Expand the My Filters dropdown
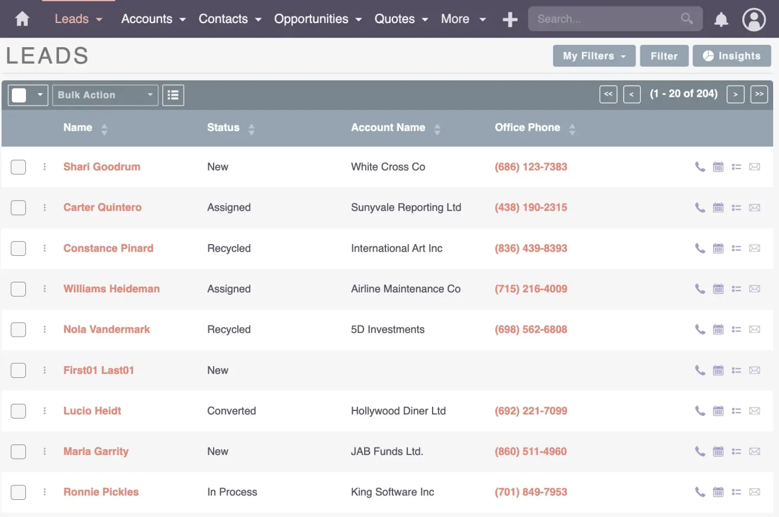 pos(594,55)
